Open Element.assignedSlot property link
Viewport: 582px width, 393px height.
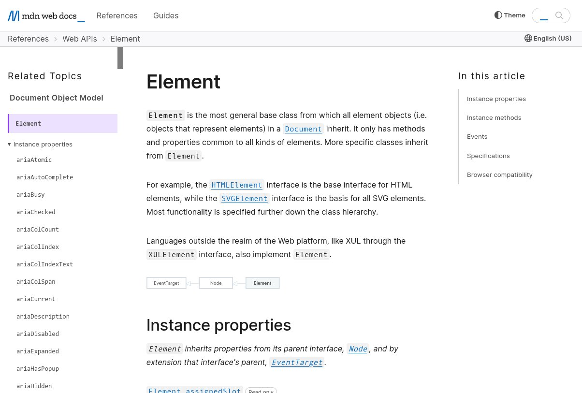[194, 390]
